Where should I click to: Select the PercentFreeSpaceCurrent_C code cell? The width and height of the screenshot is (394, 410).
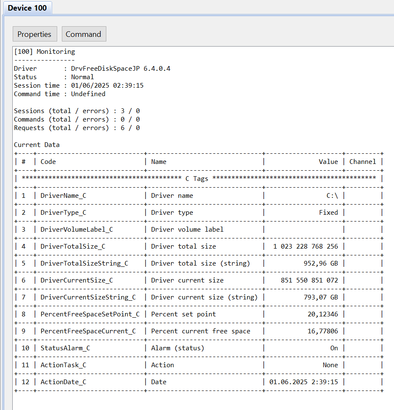pyautogui.click(x=88, y=331)
